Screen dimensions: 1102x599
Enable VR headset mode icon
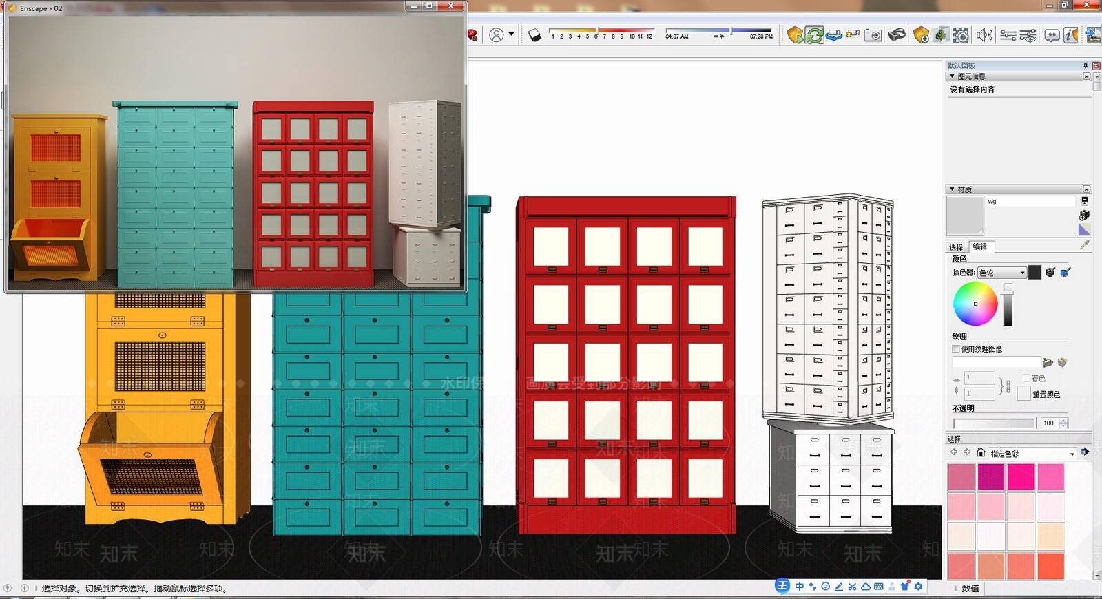tap(897, 34)
